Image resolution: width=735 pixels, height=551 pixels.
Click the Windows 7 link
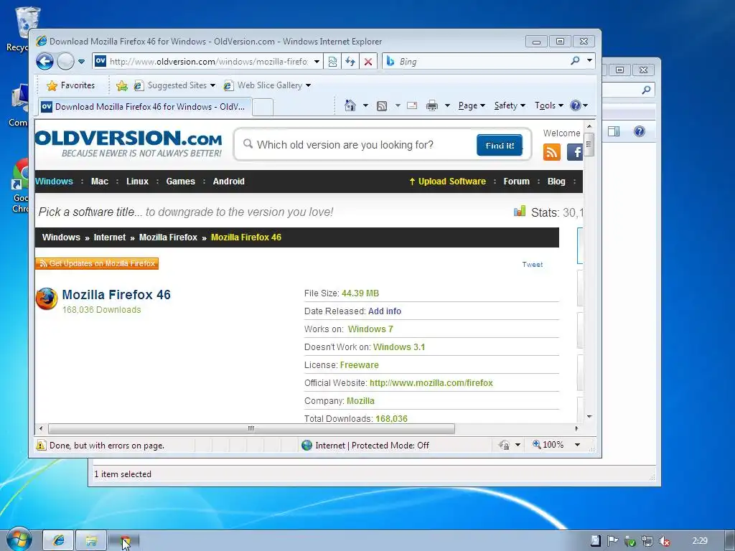[370, 329]
